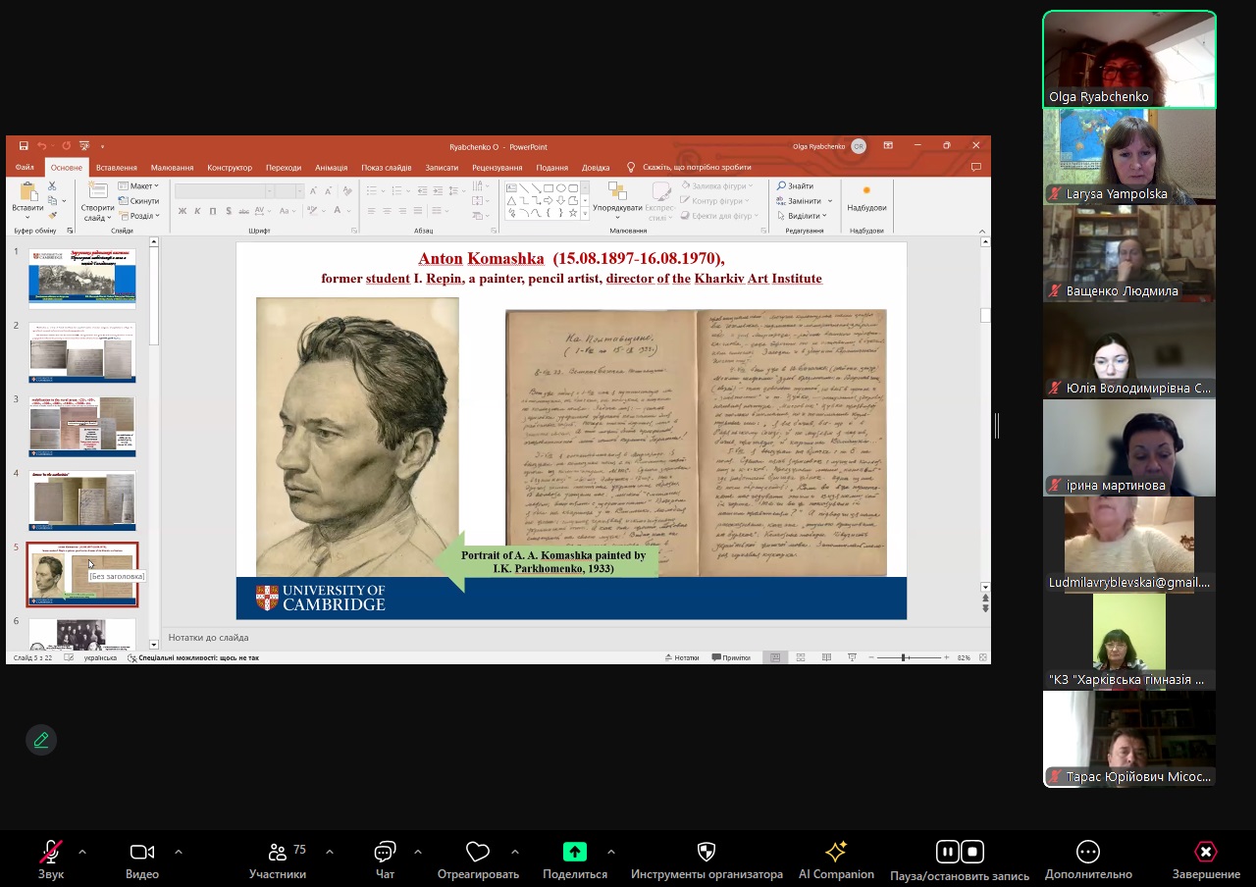Open Инструменты организатора host tools

706,860
